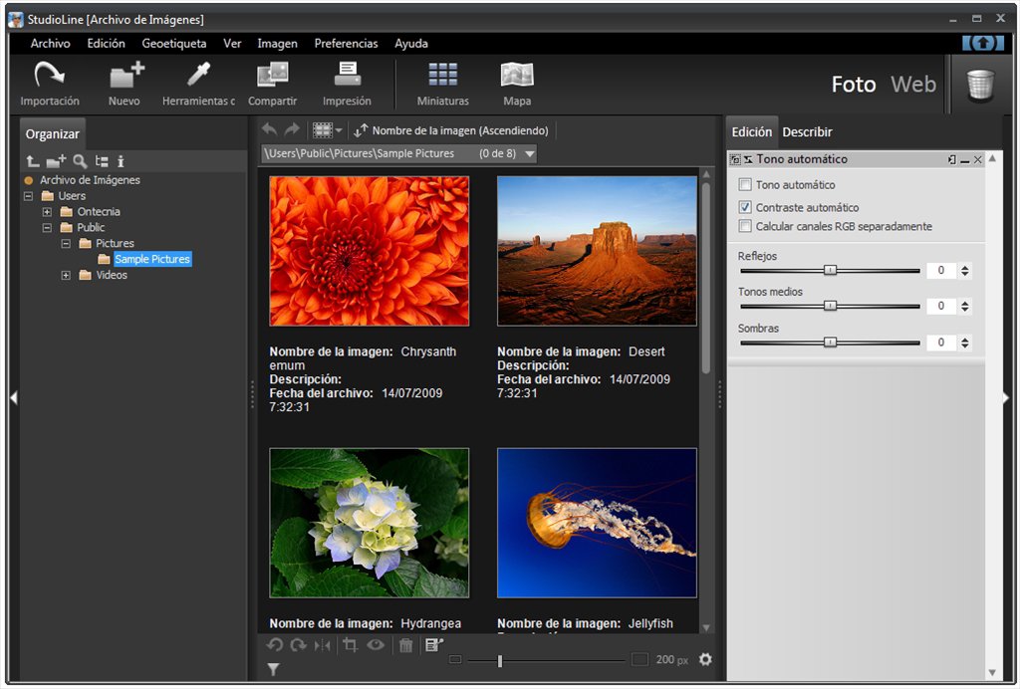Switch to Miniaturas grid view

443,74
